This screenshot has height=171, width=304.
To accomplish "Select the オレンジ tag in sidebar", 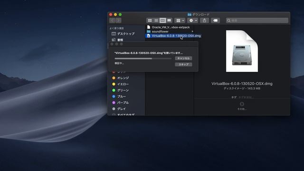I will pos(123,78).
